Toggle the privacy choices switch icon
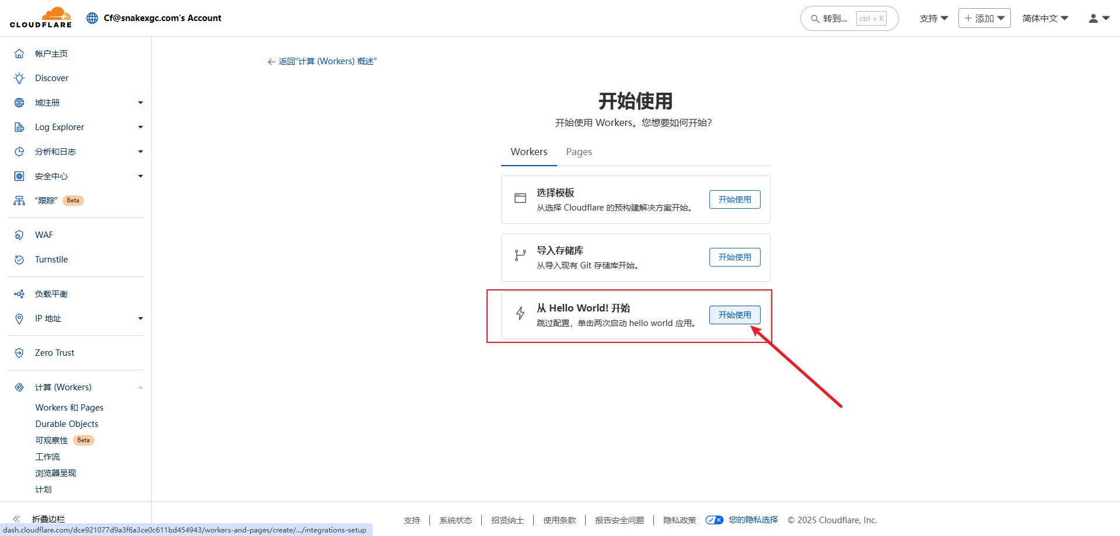Viewport: 1120px width, 536px height. (715, 520)
